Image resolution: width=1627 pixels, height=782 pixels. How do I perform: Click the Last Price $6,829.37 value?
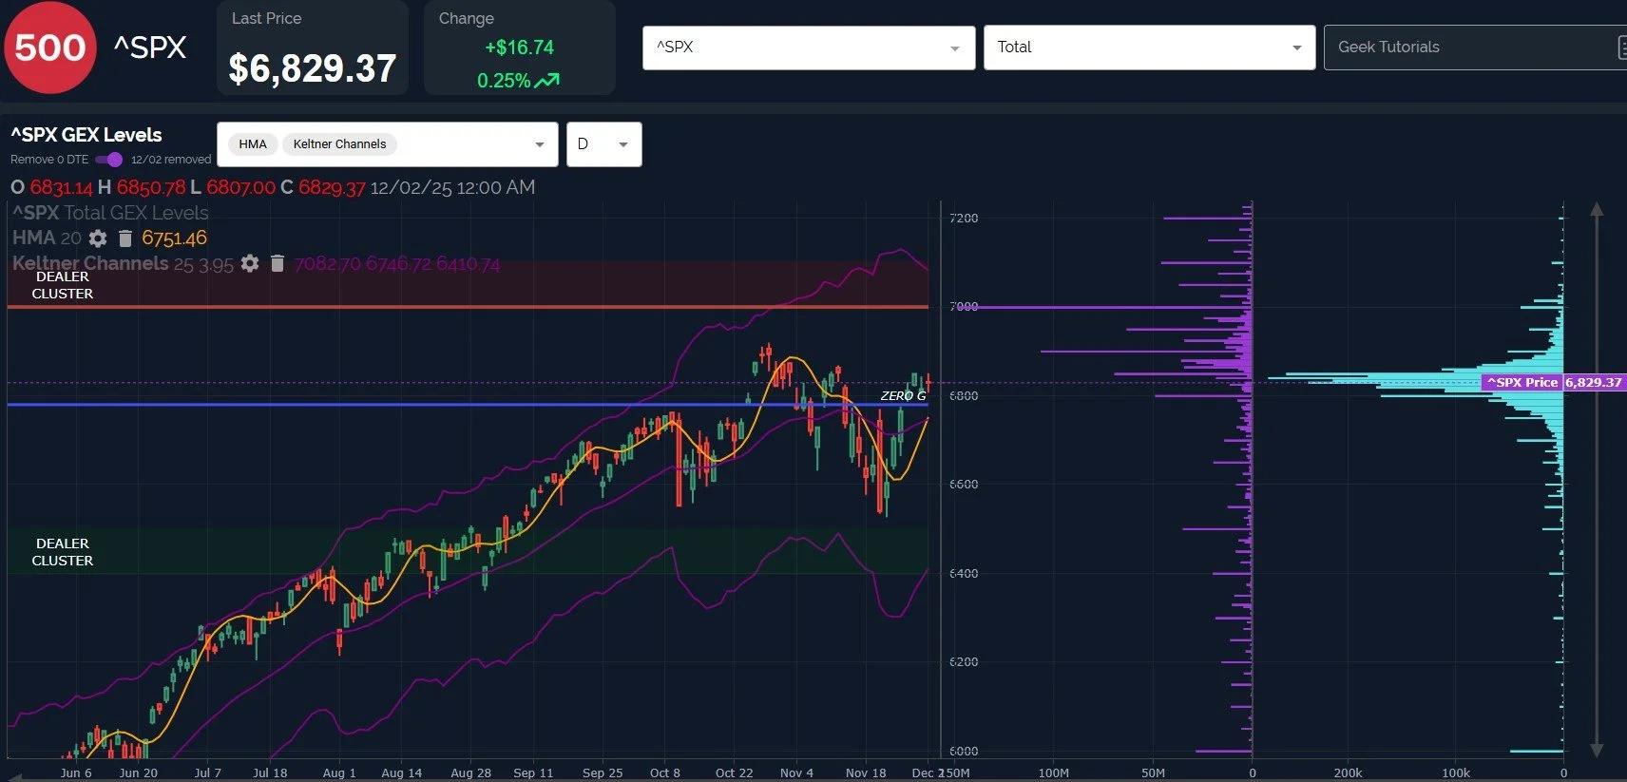coord(313,68)
